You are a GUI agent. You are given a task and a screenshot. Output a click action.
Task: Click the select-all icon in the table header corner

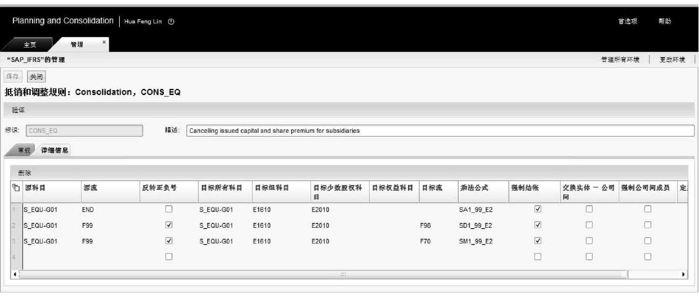[x=16, y=188]
